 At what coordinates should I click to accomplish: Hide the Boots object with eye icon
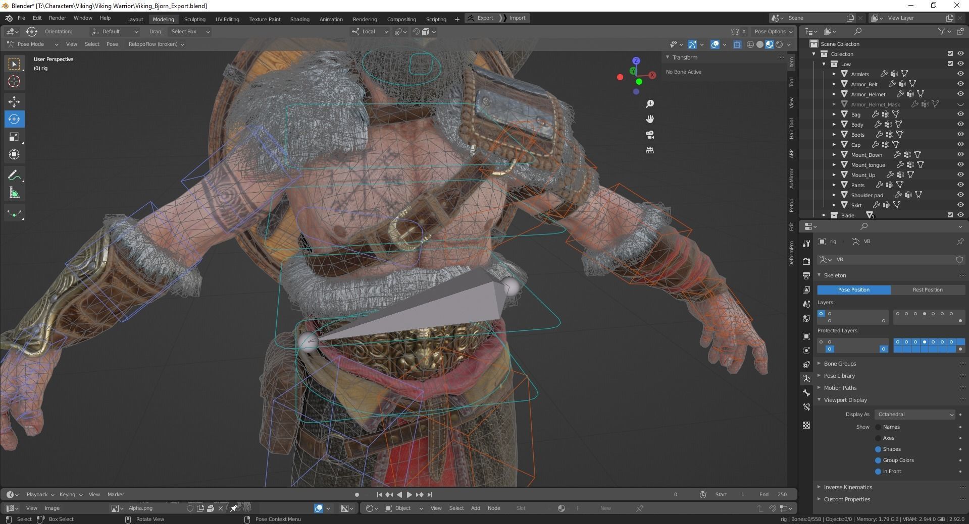tap(960, 135)
